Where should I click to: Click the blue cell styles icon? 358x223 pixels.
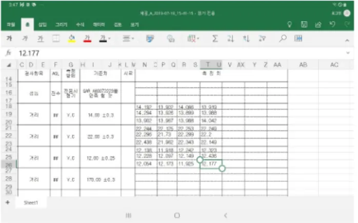pyautogui.click(x=150, y=38)
